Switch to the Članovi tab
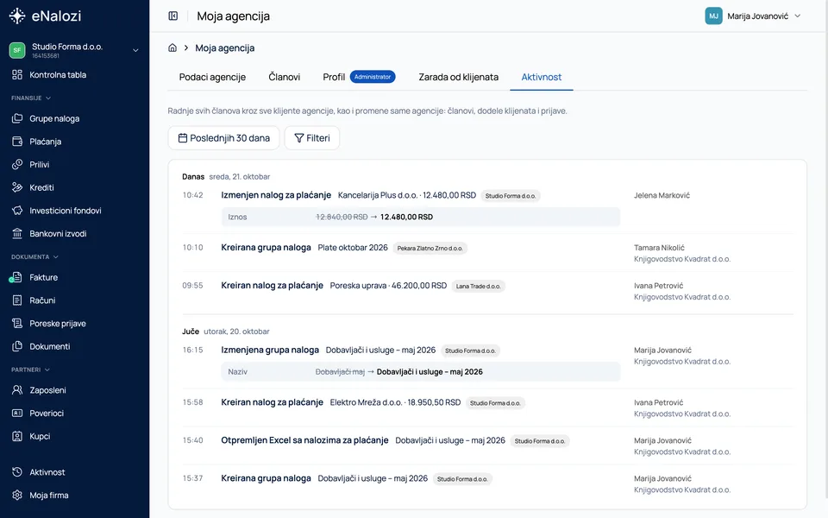 pos(284,77)
